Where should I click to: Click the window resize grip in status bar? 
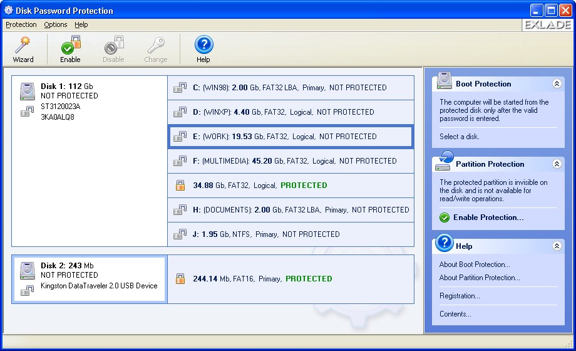coord(569,344)
